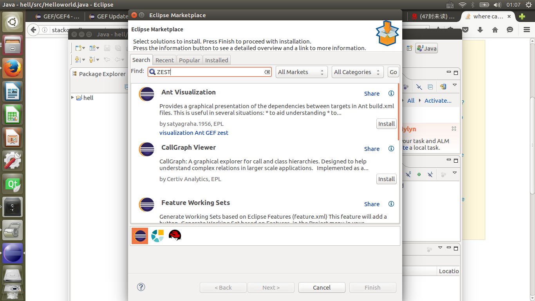Open Firefox hamburger menu

(x=527, y=30)
